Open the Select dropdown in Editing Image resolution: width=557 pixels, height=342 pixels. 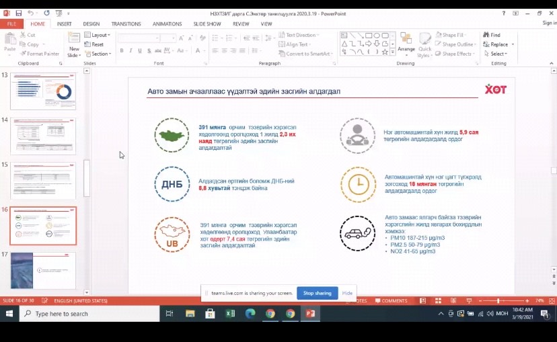click(x=497, y=54)
